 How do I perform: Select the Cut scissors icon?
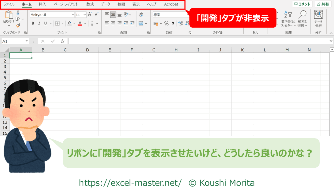point(18,13)
